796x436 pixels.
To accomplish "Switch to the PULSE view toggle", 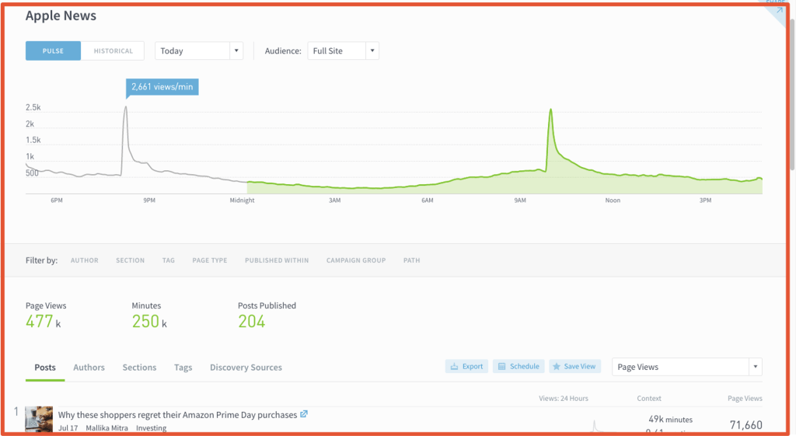I will point(53,51).
